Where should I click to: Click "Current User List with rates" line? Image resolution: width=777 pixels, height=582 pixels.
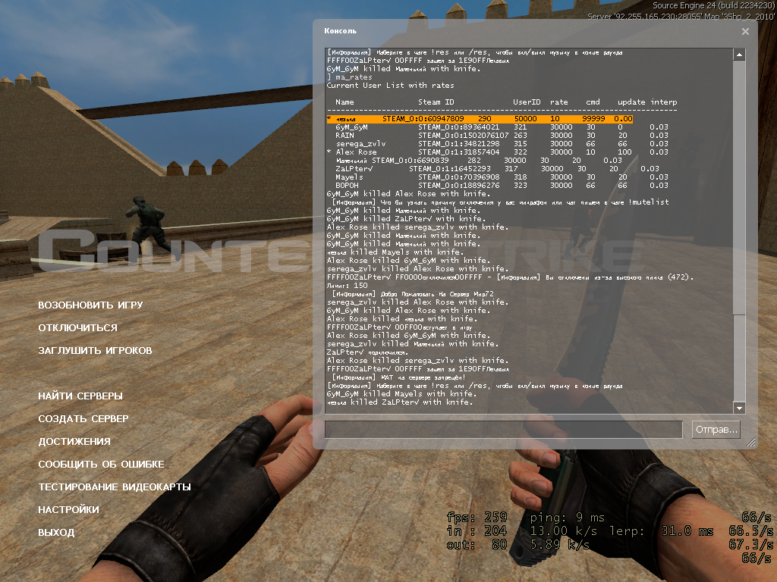coord(391,86)
